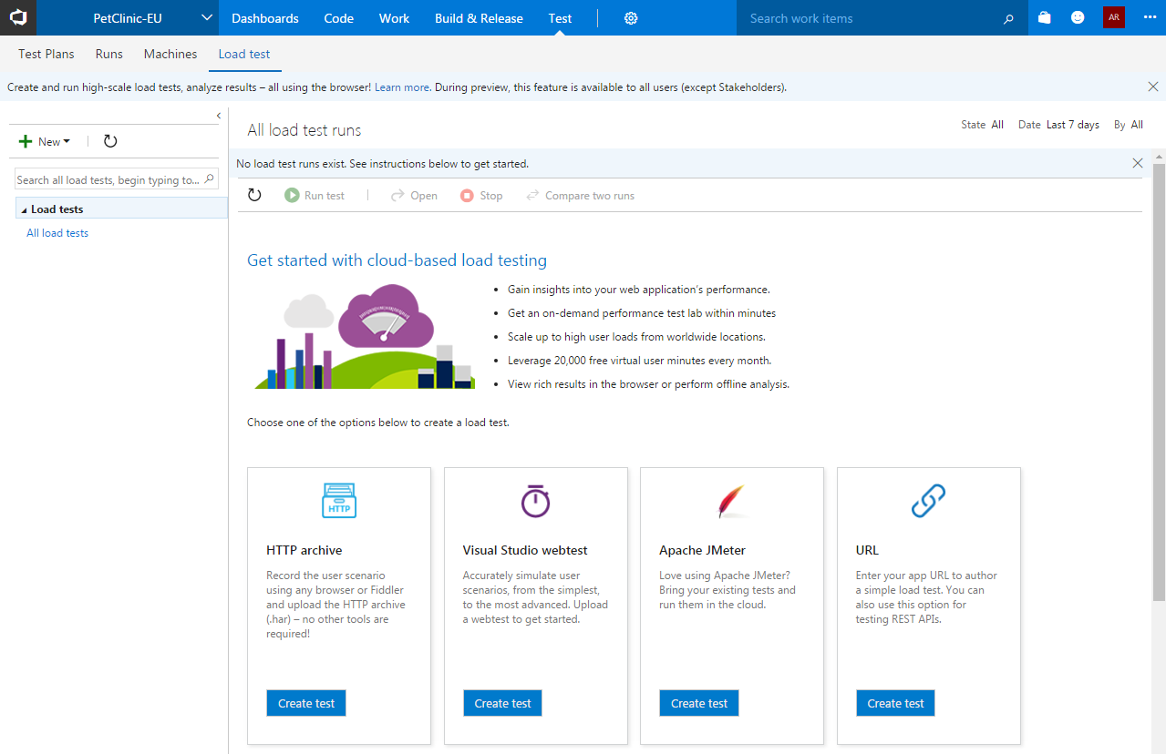Select the Load test tab
Viewport: 1166px width, 754px height.
tap(244, 54)
